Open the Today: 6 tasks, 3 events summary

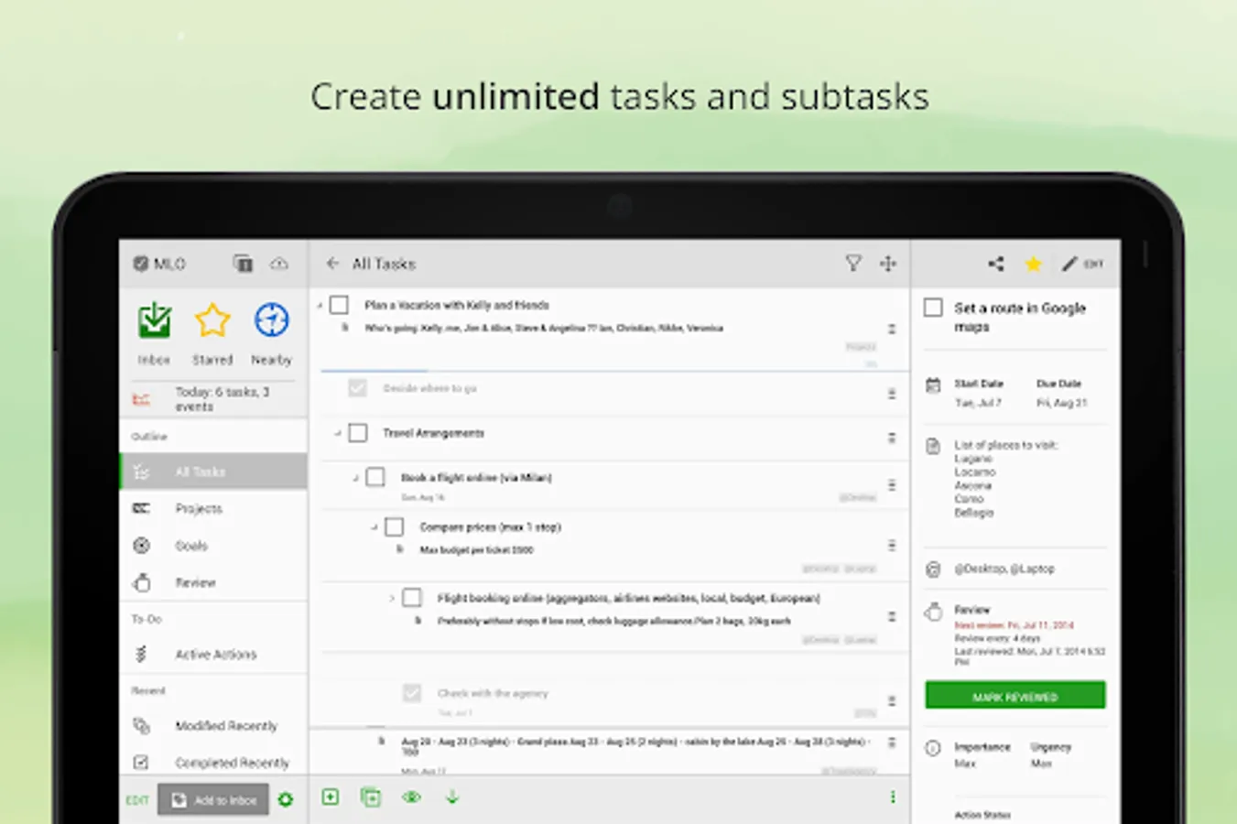pyautogui.click(x=213, y=399)
